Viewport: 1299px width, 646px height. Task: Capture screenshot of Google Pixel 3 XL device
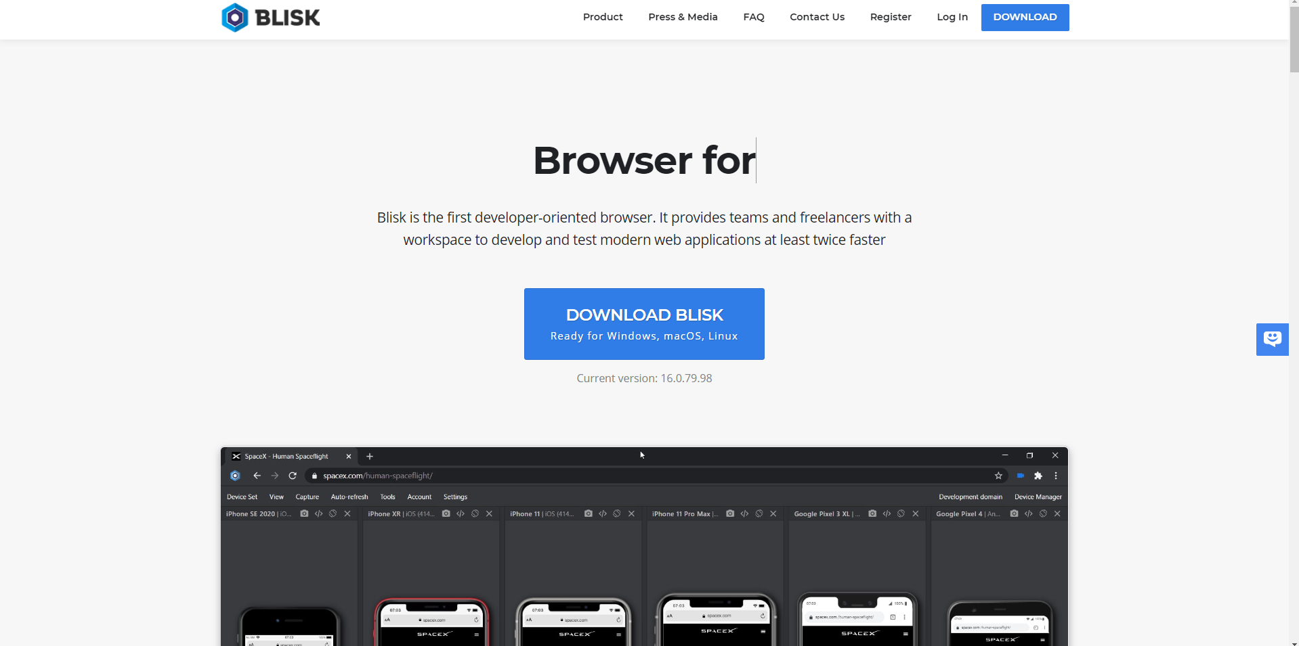(872, 513)
